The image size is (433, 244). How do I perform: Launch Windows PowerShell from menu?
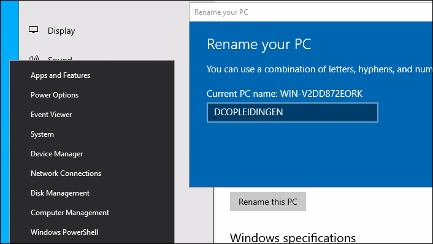click(91, 232)
